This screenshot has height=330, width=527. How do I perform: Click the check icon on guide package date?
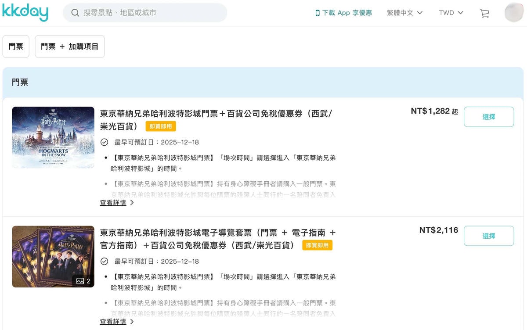click(x=104, y=262)
